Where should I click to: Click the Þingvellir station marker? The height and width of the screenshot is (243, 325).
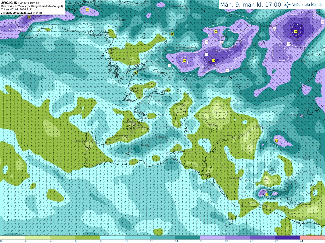tap(183, 106)
